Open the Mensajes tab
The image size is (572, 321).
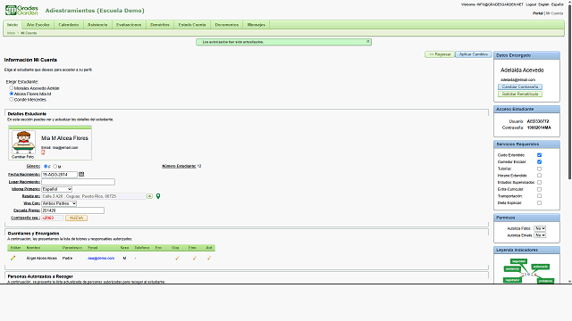tap(257, 25)
